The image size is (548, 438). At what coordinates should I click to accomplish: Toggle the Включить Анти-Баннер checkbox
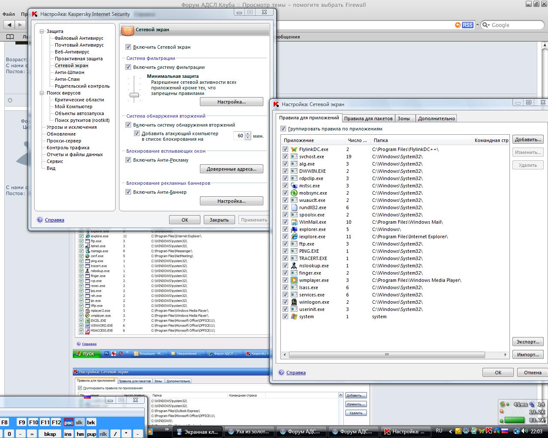[128, 192]
